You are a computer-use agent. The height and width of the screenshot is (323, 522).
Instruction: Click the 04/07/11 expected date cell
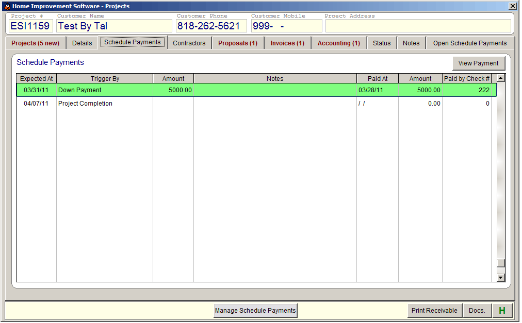click(x=37, y=104)
